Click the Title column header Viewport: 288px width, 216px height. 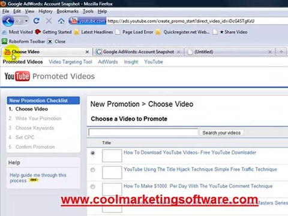(106, 143)
